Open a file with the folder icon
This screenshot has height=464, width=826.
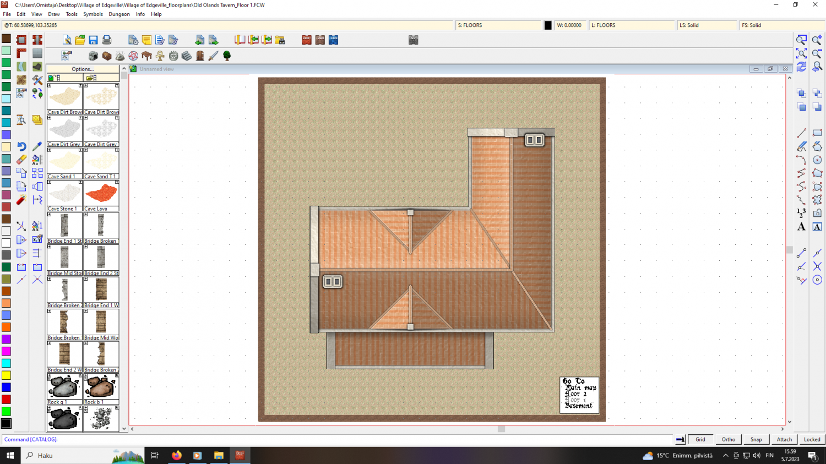(x=80, y=40)
